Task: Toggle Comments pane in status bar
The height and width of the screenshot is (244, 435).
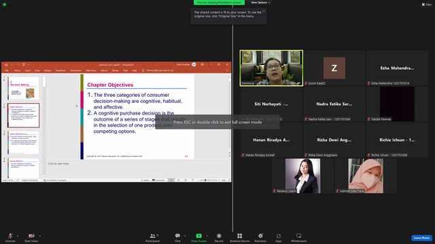Action: pyautogui.click(x=158, y=180)
